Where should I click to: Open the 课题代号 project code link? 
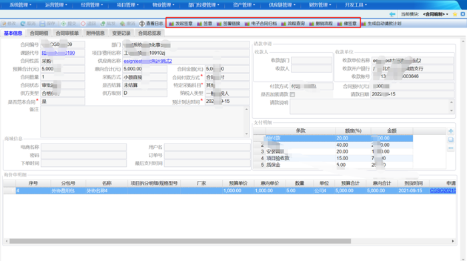click(58, 53)
